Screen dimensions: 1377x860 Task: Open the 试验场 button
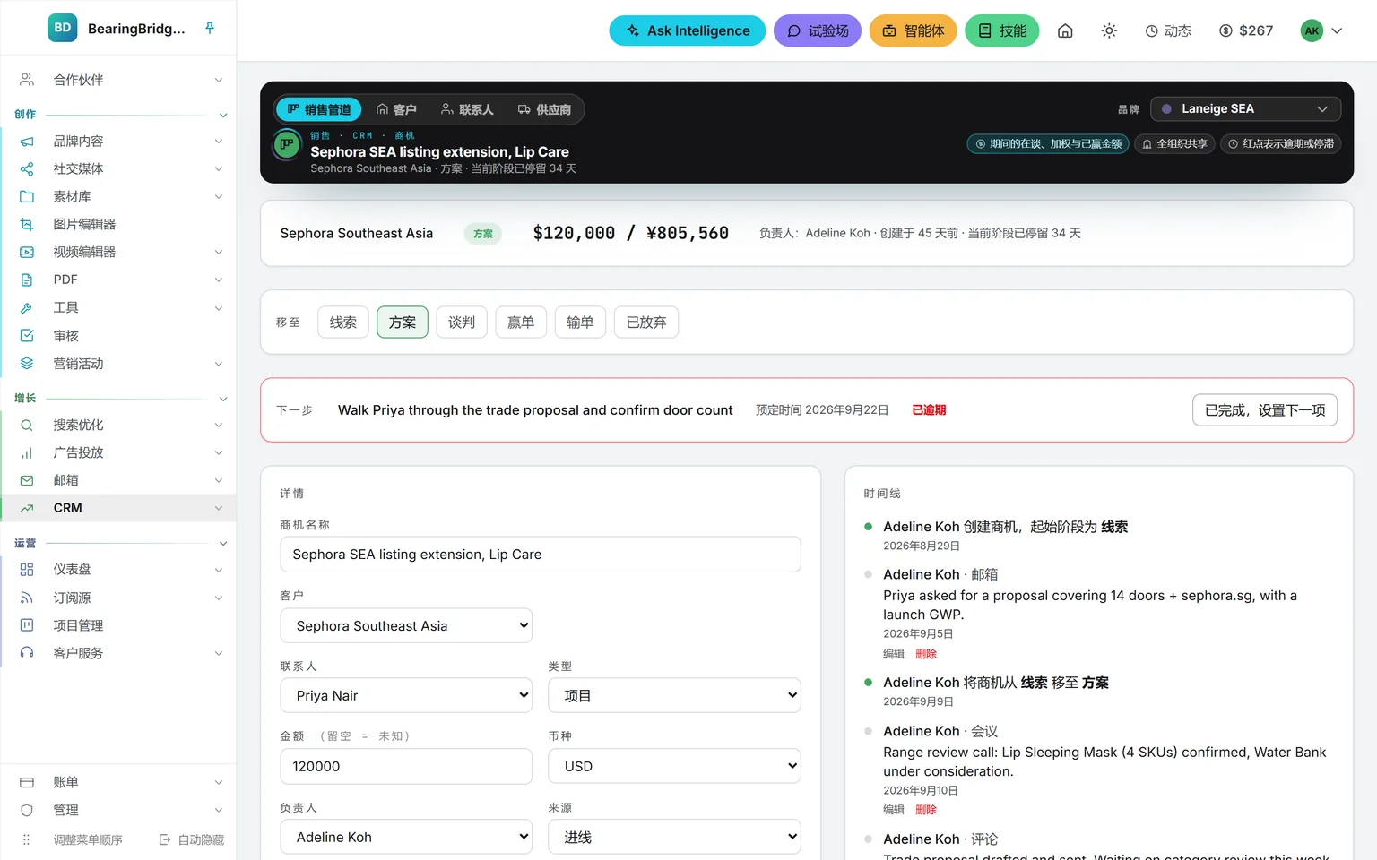click(x=818, y=30)
